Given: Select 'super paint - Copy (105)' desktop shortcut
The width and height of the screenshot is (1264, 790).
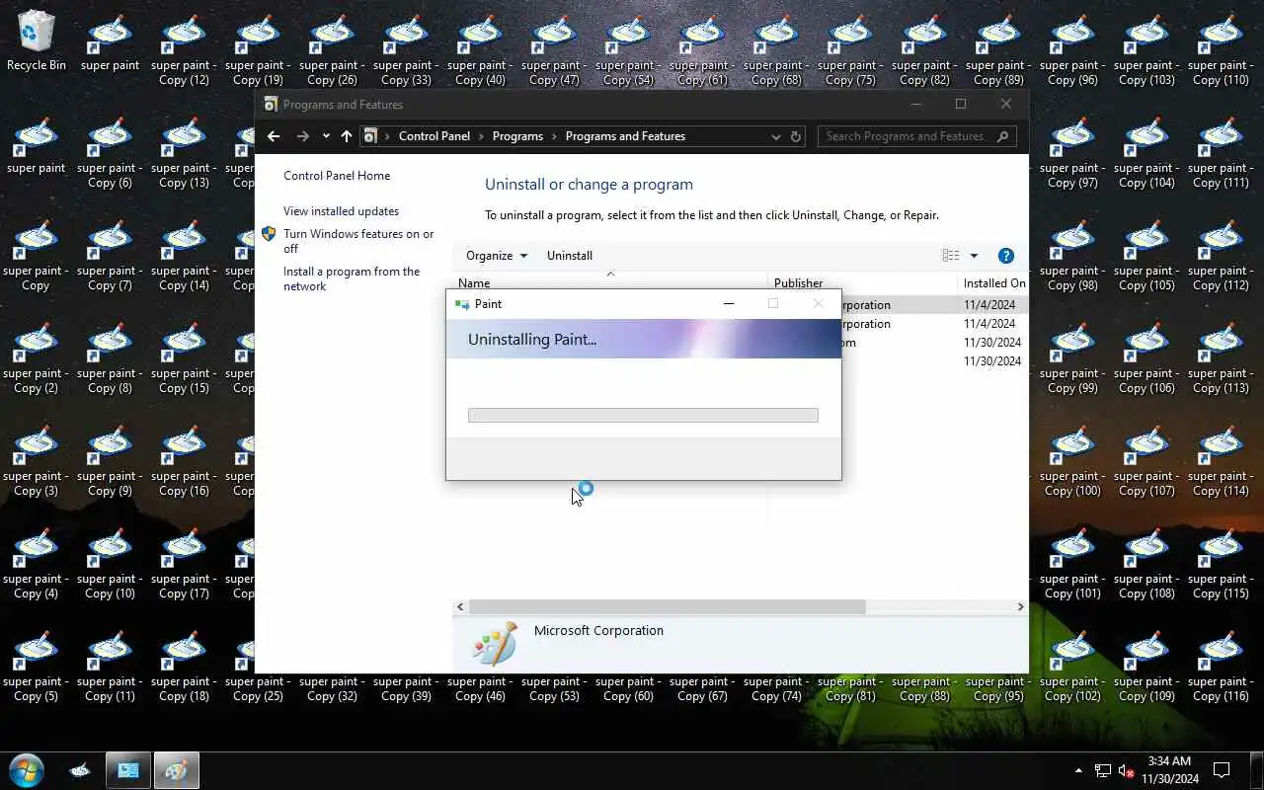Looking at the screenshot, I should click(x=1146, y=255).
